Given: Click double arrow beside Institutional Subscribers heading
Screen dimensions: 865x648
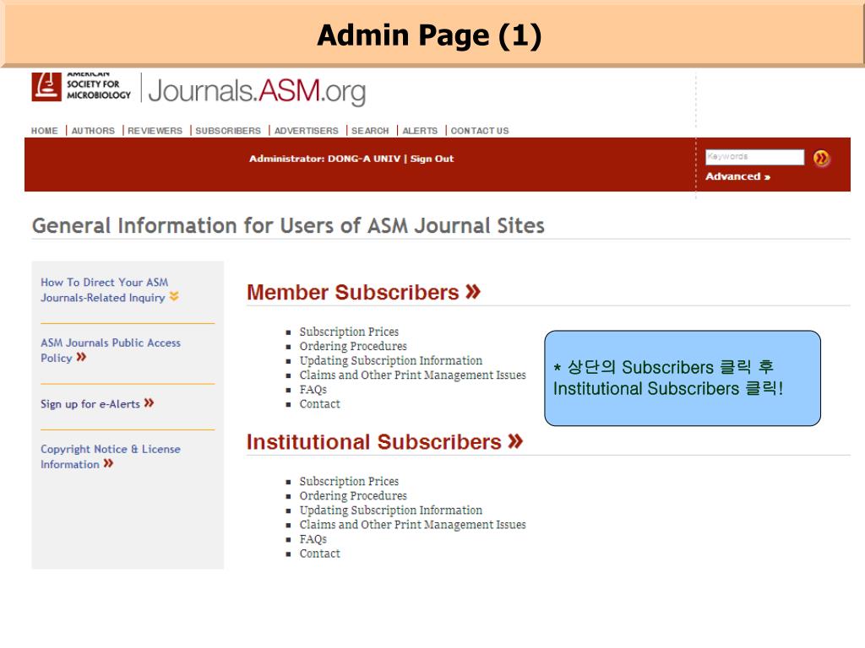Looking at the screenshot, I should 515,441.
